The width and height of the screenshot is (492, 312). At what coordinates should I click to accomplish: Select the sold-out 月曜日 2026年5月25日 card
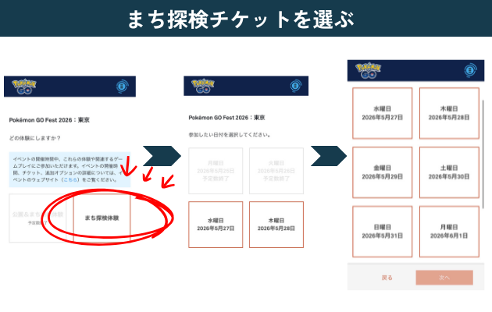[216, 171]
